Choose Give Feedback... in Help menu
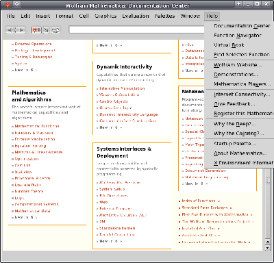This screenshot has height=263, width=274. tap(240, 104)
